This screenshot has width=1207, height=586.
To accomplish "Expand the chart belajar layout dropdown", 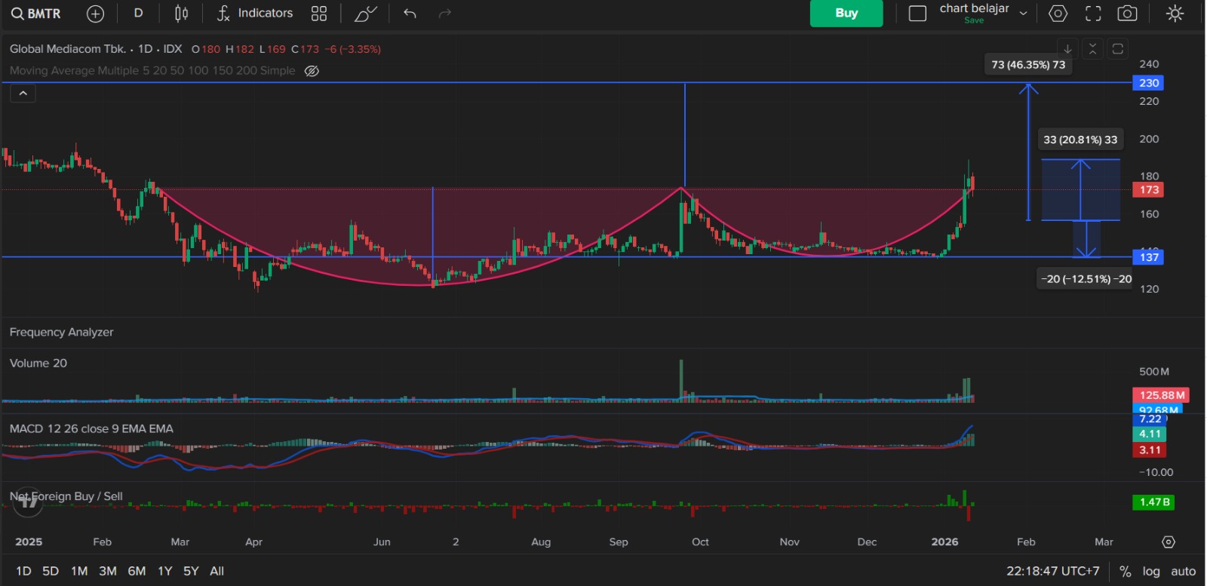I will tap(1024, 14).
